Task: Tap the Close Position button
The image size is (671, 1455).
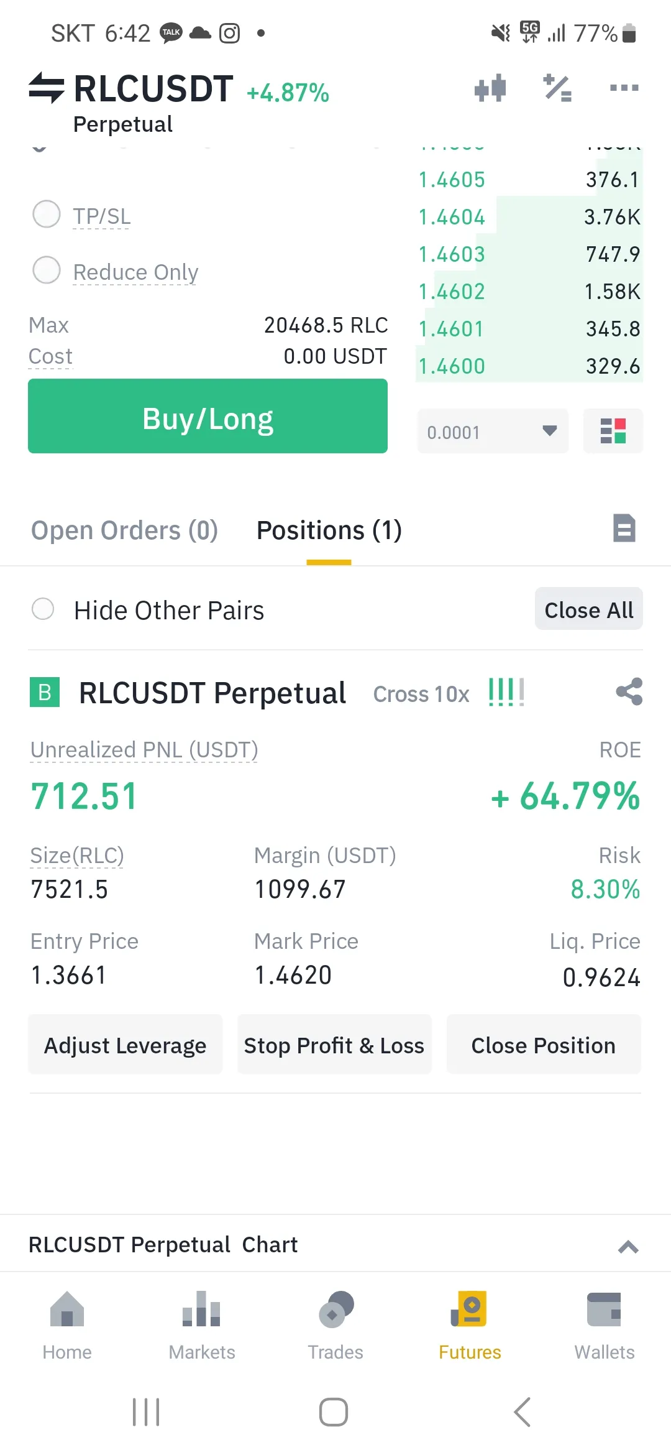Action: pyautogui.click(x=543, y=1045)
